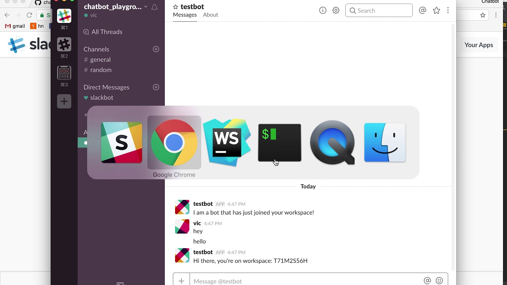Click Your Apps link in Chrome page
The image size is (507, 285).
pyautogui.click(x=478, y=45)
